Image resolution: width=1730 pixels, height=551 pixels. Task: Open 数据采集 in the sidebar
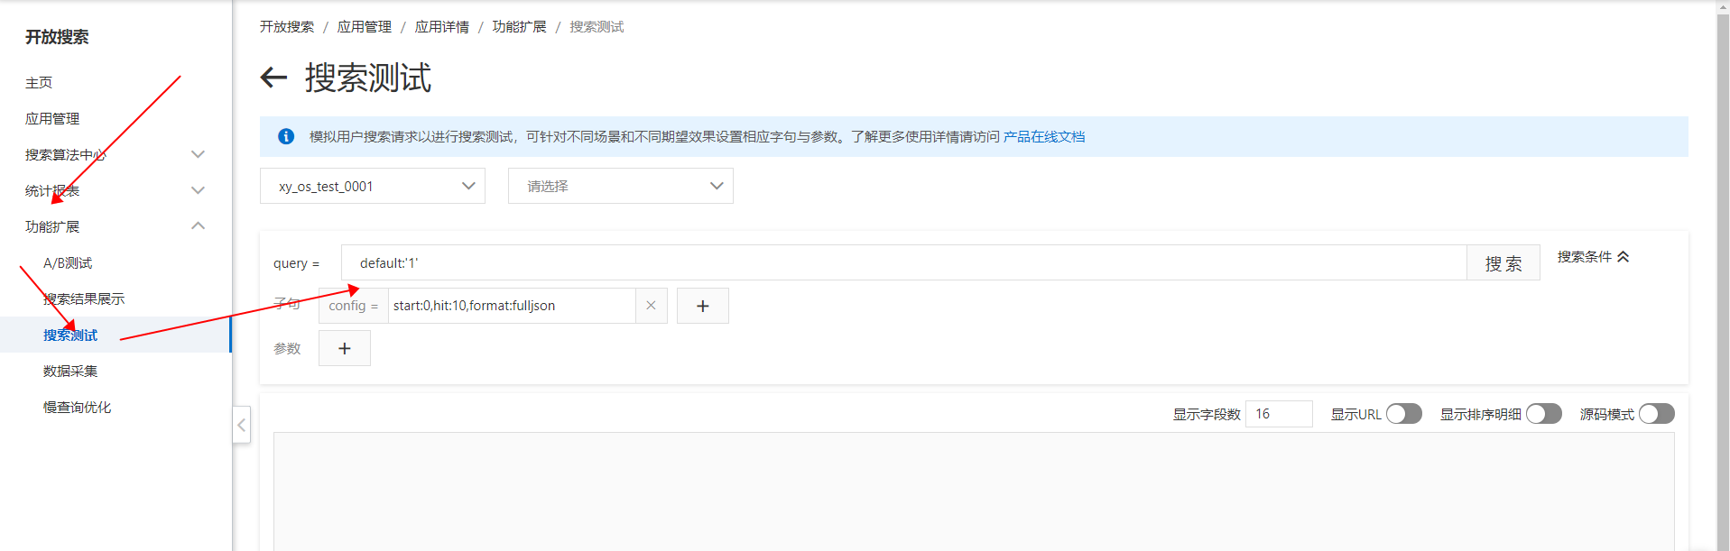70,371
